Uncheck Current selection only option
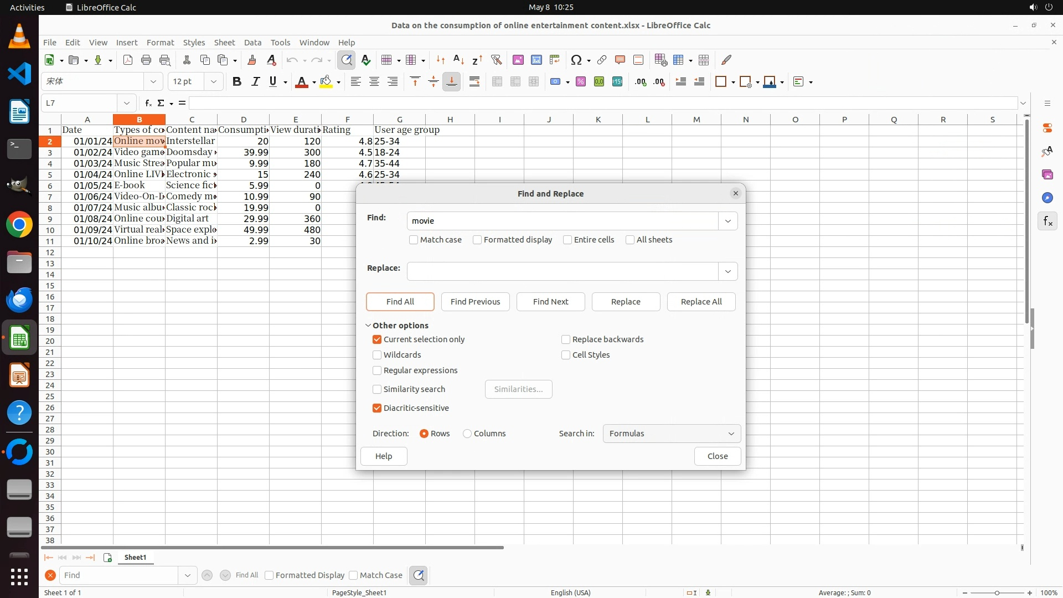The image size is (1063, 598). (377, 339)
